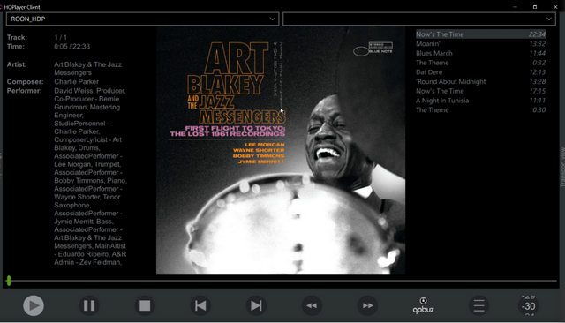Close the HQPlayer Client window
This screenshot has width=565, height=323.
(555, 7)
